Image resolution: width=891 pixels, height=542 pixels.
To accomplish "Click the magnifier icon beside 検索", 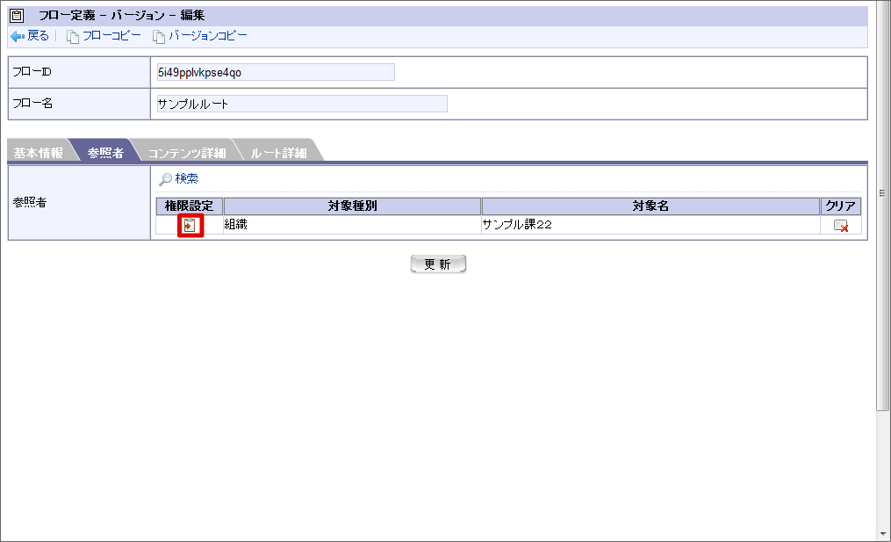I will click(x=165, y=179).
